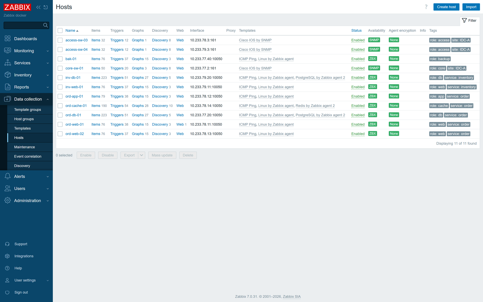
Task: Select checkbox for host ord-cache-01
Action: point(60,106)
